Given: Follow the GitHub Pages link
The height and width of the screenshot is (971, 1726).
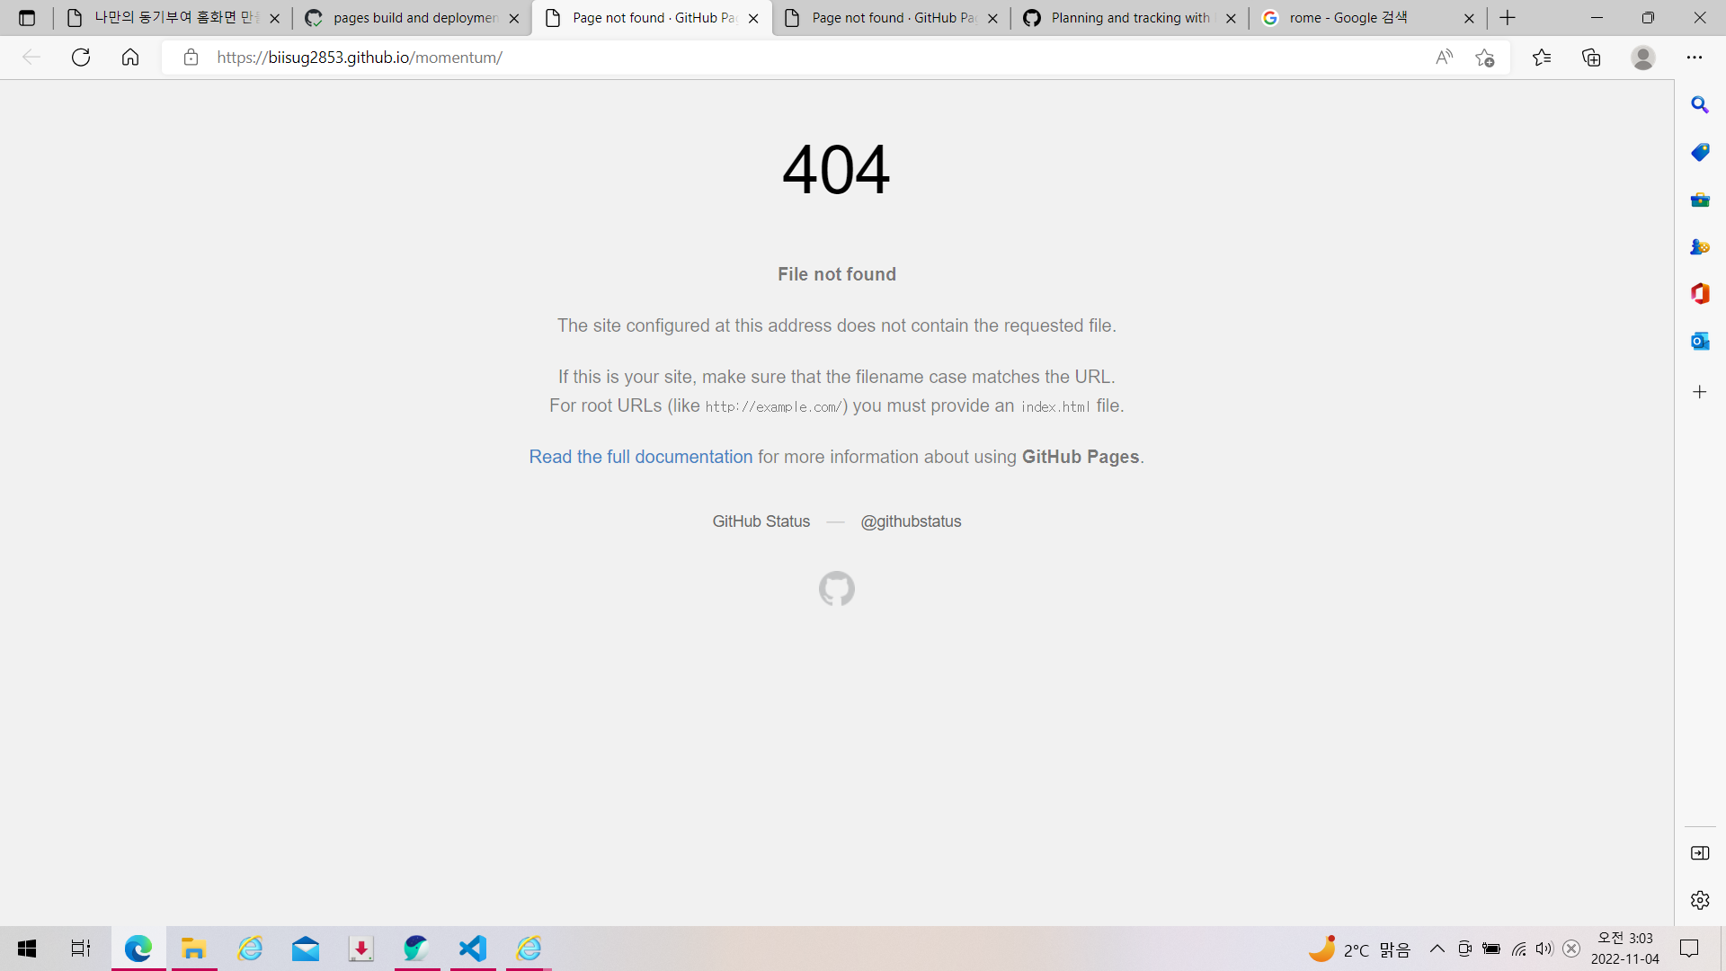Looking at the screenshot, I should 1081,457.
